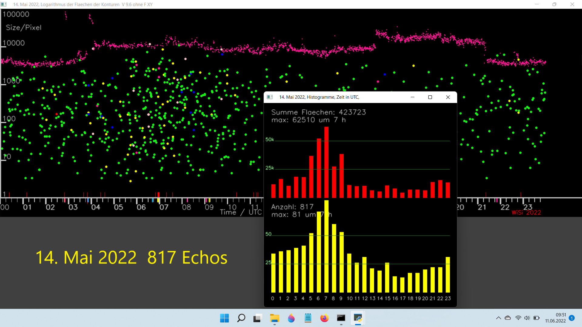Open the notification badge showing 1

pyautogui.click(x=572, y=318)
